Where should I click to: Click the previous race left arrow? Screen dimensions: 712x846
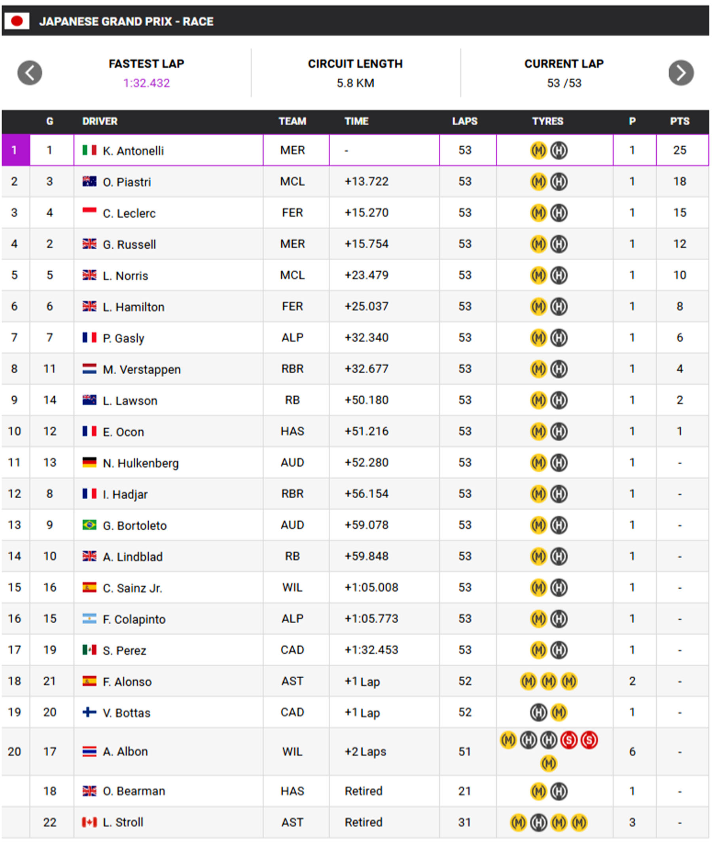[29, 73]
